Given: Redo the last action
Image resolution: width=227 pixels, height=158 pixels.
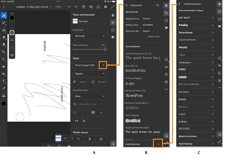Looking at the screenshot, I should coord(76,7).
